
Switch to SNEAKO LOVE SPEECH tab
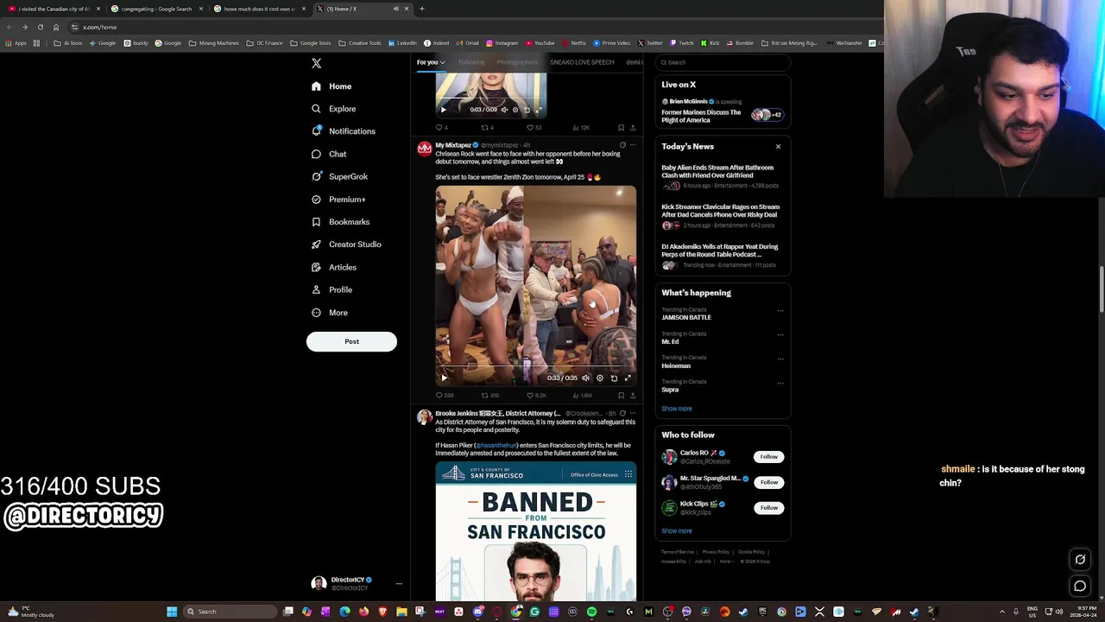[582, 62]
